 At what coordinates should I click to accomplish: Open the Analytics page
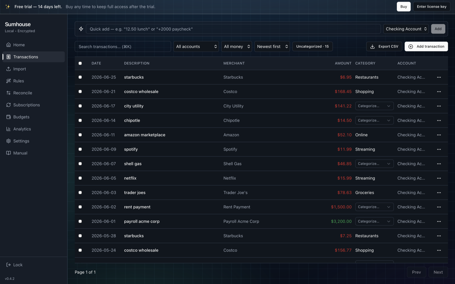click(x=34, y=129)
